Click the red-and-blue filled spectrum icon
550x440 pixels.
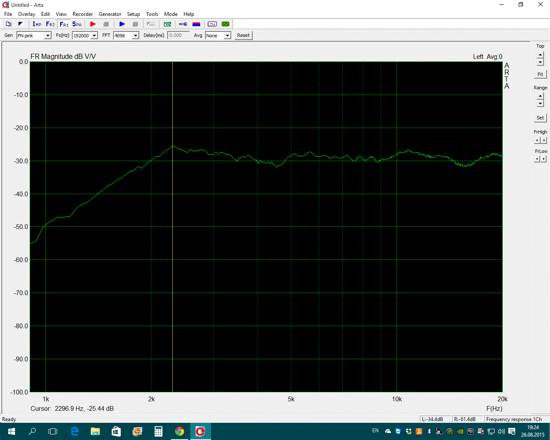tap(196, 24)
